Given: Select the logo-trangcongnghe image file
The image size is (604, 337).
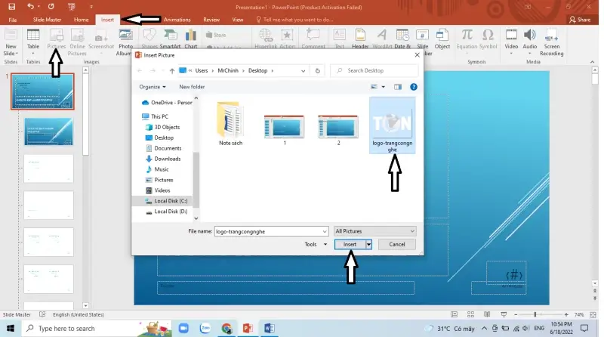Looking at the screenshot, I should (x=391, y=125).
